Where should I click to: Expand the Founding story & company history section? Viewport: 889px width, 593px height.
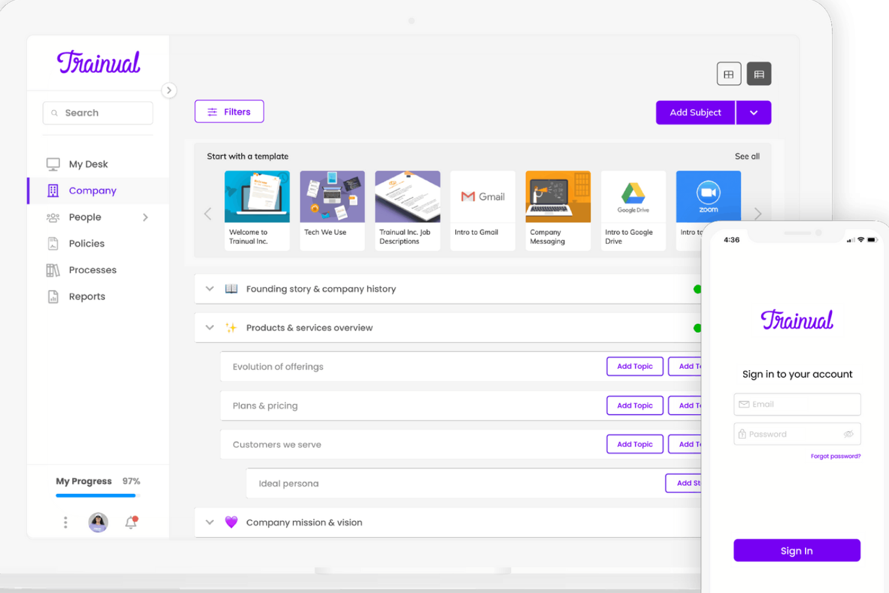209,288
